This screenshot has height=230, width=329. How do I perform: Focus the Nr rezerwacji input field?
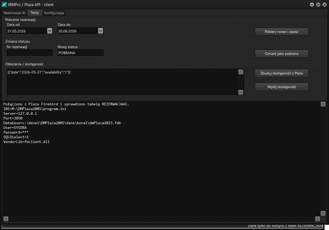30,53
